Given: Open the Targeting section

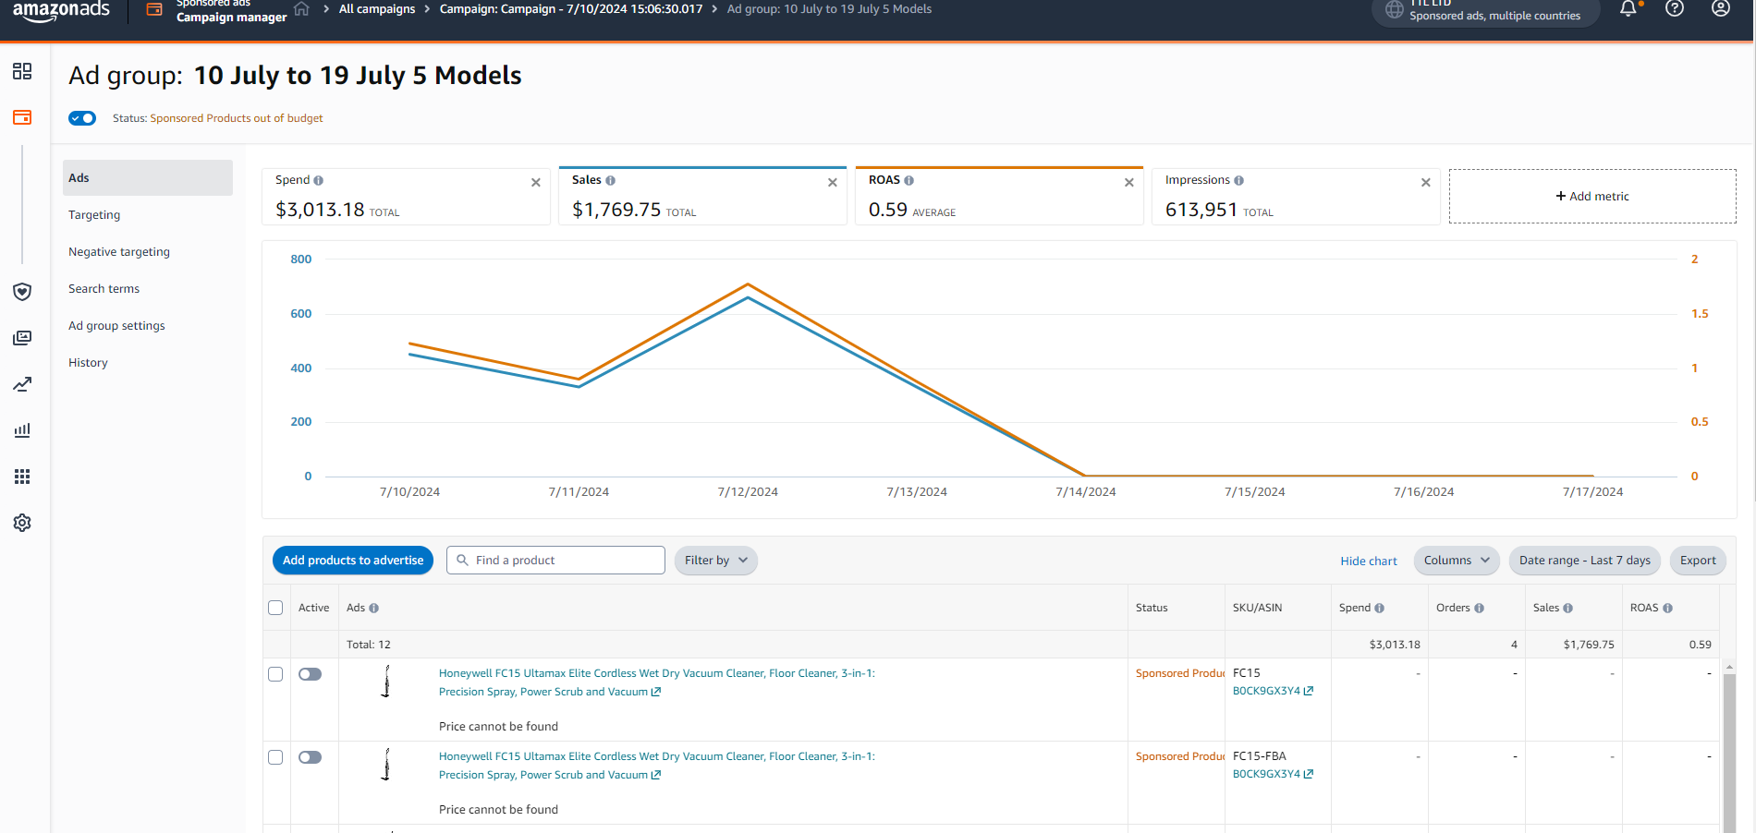Looking at the screenshot, I should [x=94, y=215].
